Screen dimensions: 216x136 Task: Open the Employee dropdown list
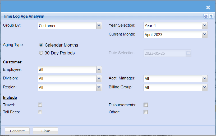(99, 70)
